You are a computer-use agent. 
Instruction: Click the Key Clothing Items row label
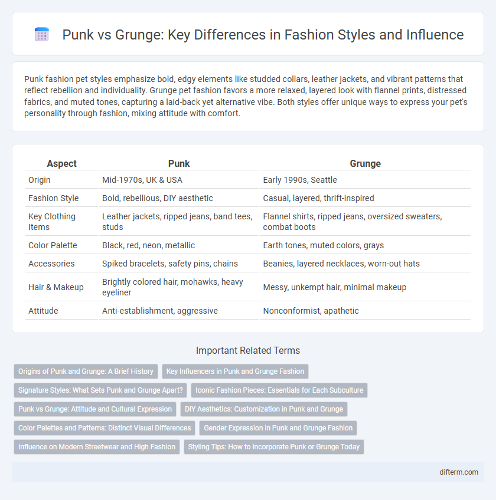61,222
